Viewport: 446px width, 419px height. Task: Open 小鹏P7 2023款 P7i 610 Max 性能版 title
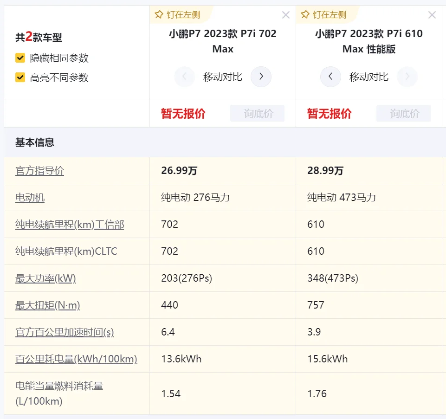tap(369, 41)
